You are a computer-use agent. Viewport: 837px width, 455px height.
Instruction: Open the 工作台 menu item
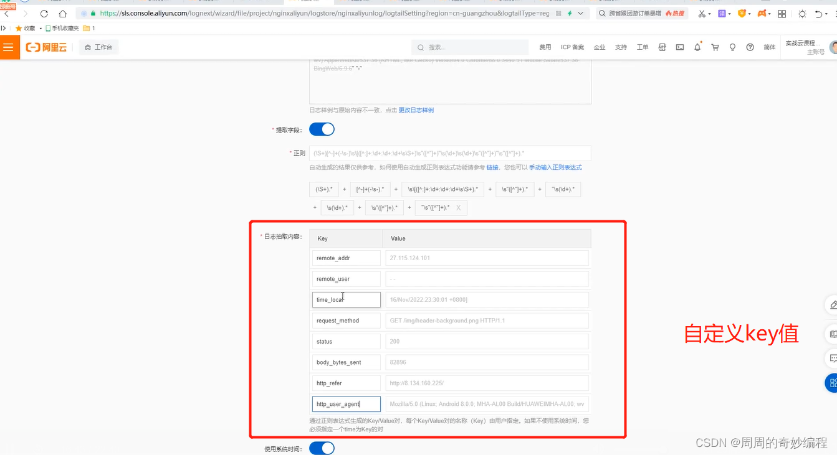98,47
